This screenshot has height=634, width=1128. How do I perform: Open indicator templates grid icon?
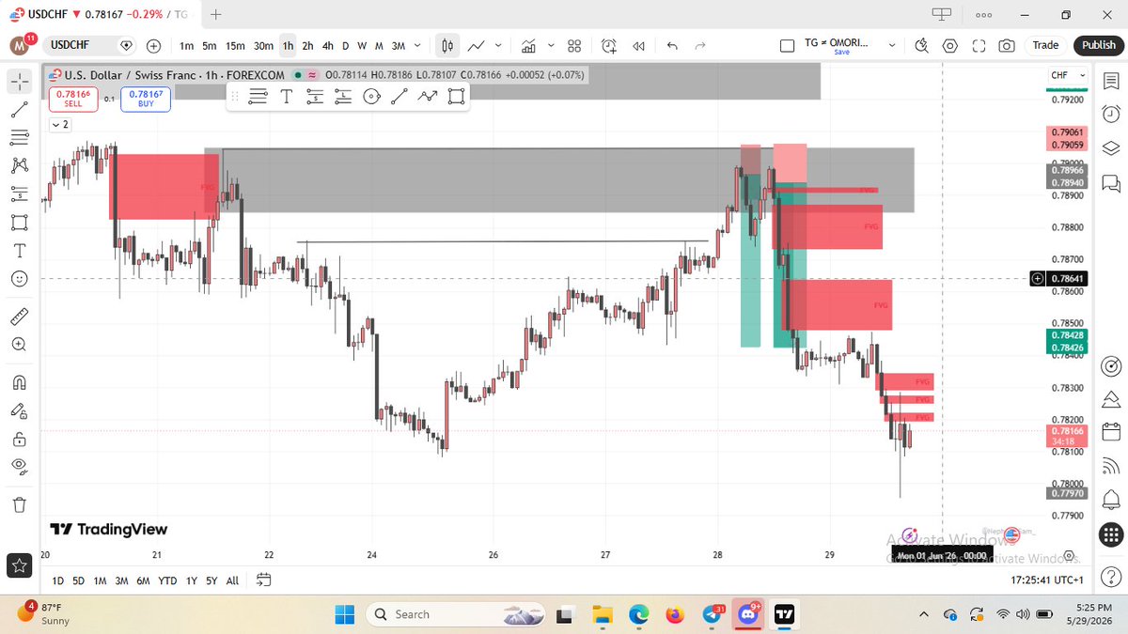click(x=574, y=45)
